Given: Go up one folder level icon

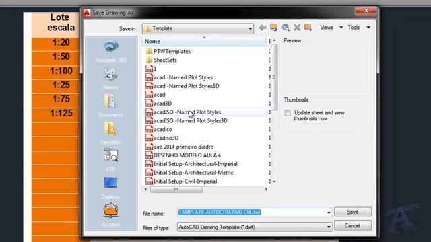Looking at the screenshot, I should 273,28.
